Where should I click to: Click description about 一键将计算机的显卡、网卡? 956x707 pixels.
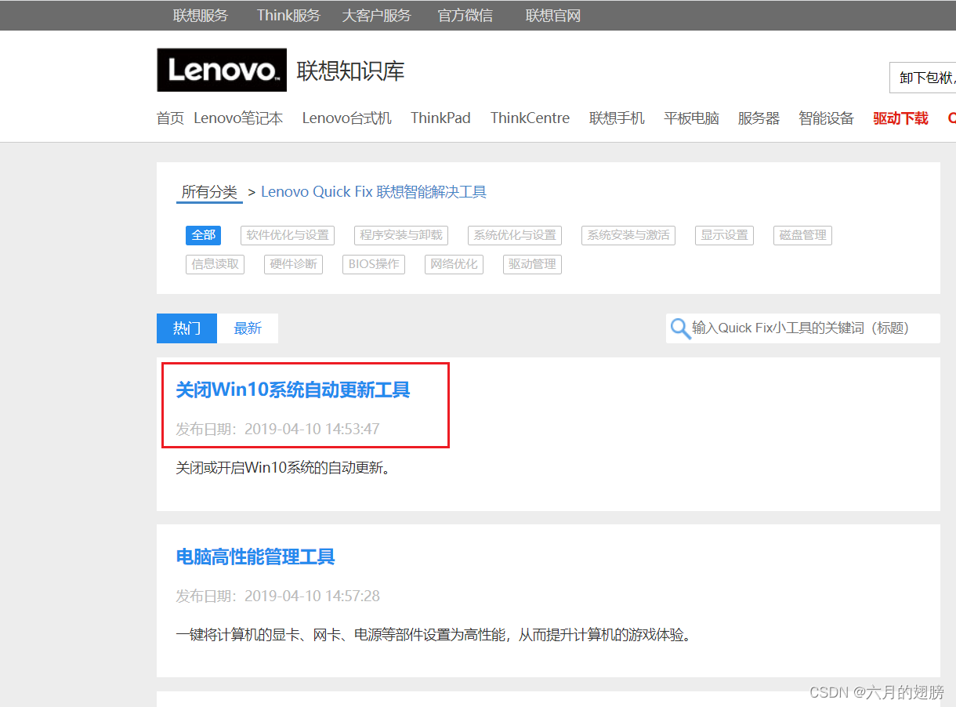[x=435, y=635]
